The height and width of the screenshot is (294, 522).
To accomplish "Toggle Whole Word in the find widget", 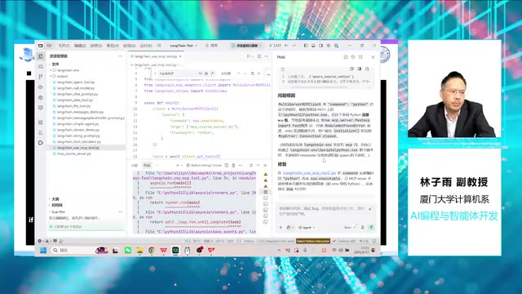I will pos(206,73).
